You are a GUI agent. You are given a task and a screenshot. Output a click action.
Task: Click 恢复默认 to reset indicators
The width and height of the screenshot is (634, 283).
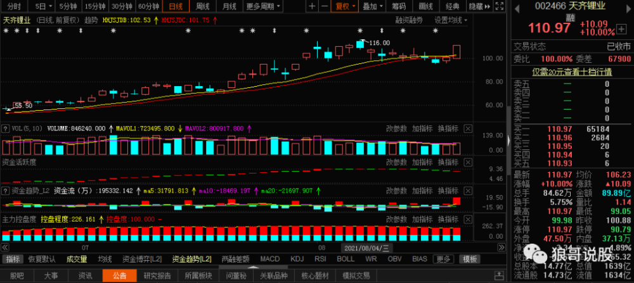42,259
